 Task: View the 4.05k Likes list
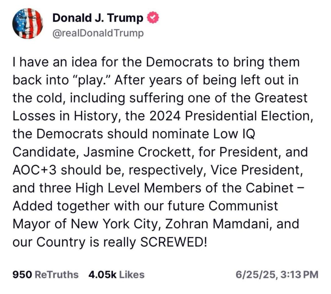pyautogui.click(x=116, y=275)
